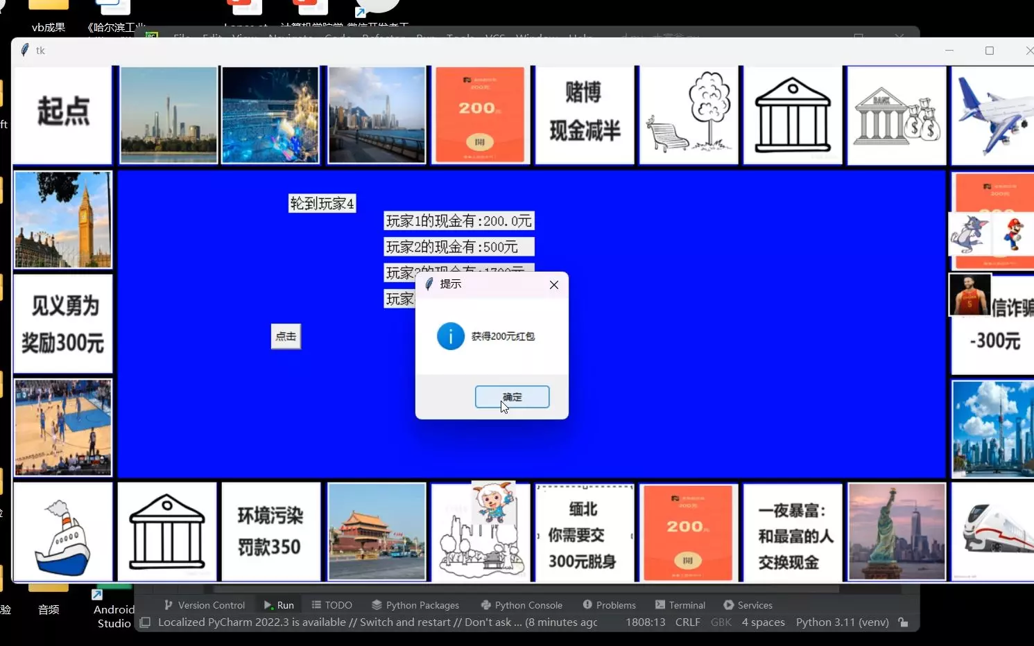Open PyCharm's Services tab
Viewport: 1034px width, 646px height.
click(x=748, y=605)
